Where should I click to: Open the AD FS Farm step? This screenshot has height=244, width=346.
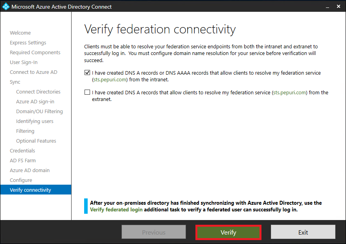[23, 160]
